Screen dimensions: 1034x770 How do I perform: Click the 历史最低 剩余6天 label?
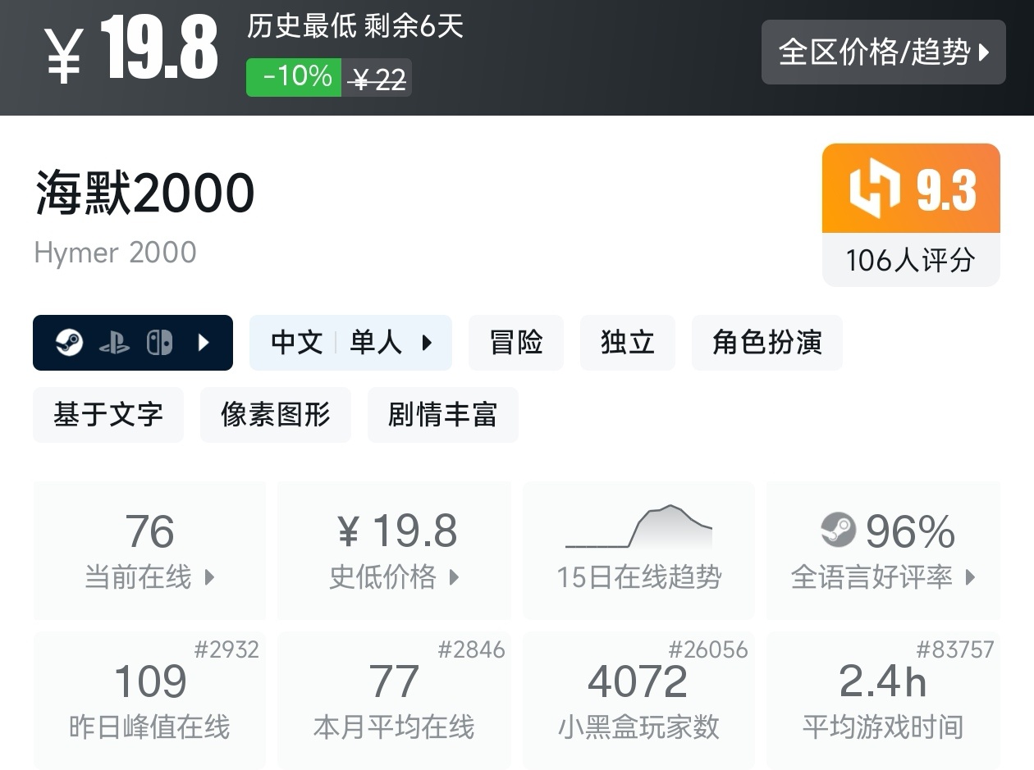(x=355, y=26)
